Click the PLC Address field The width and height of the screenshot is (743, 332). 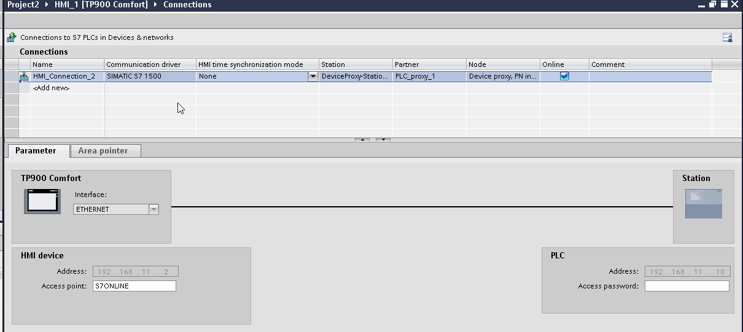click(687, 271)
